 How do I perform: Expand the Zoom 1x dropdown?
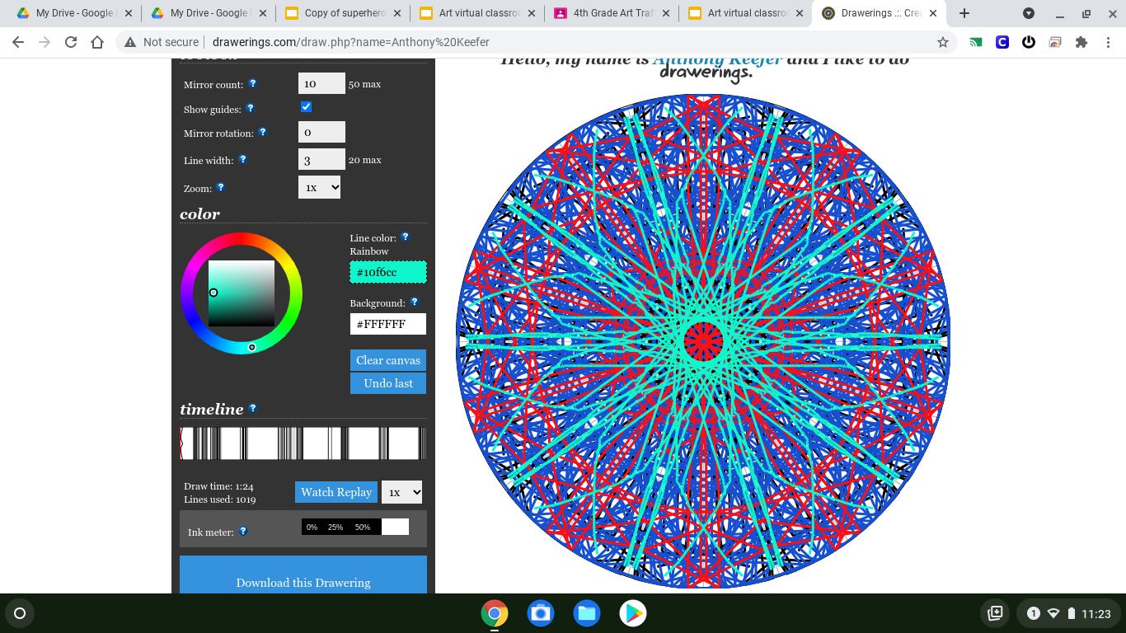[x=319, y=187]
